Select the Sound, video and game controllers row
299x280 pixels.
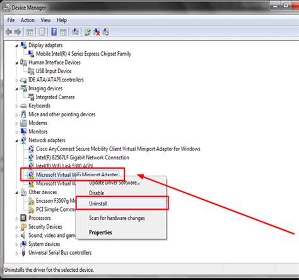click(52, 235)
